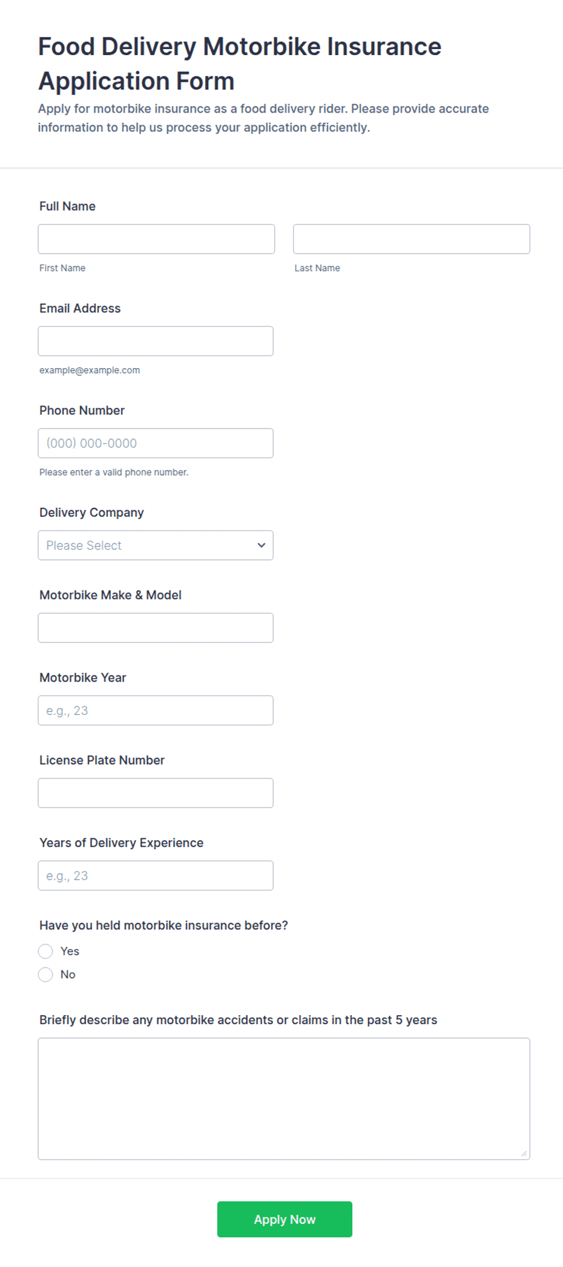Click the Phone Number input box

(x=156, y=443)
